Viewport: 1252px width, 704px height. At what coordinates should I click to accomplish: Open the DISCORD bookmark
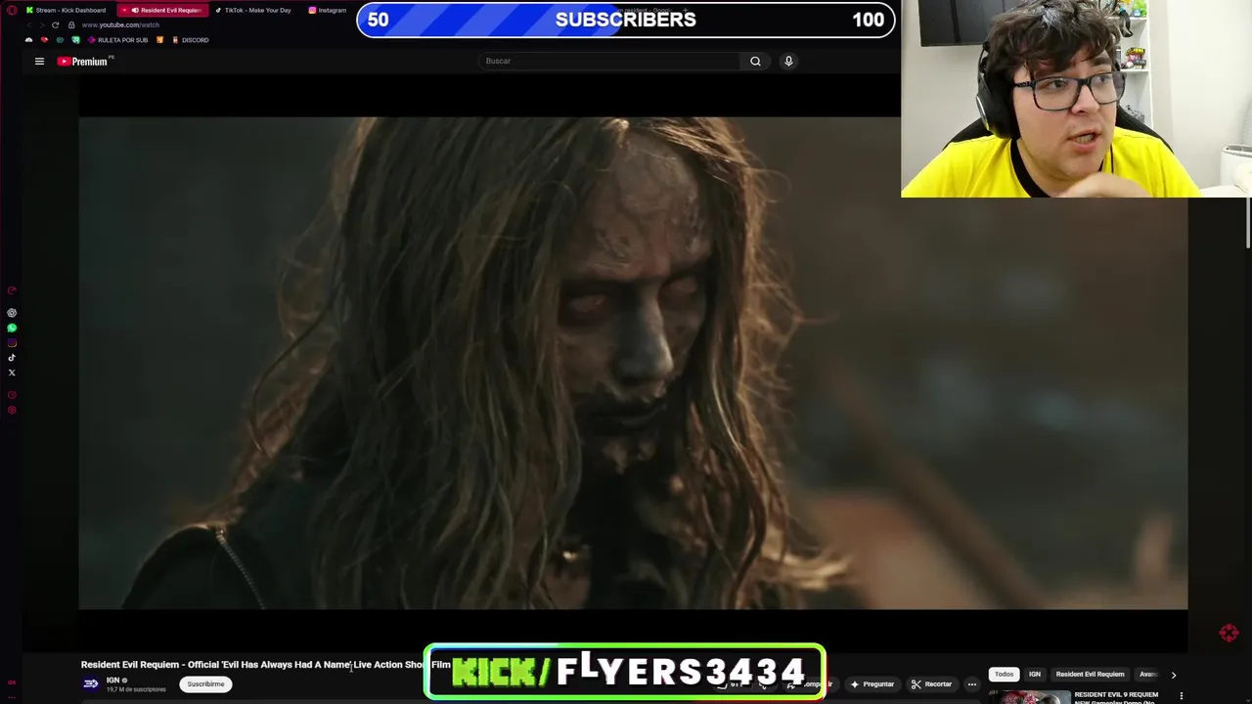tap(190, 40)
